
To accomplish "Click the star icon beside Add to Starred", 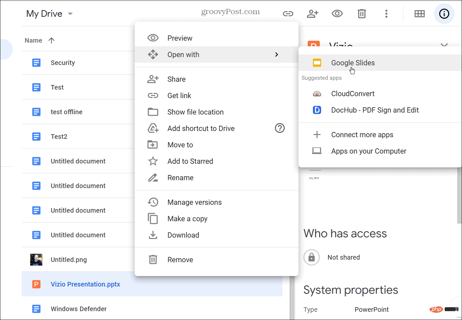I will point(153,161).
